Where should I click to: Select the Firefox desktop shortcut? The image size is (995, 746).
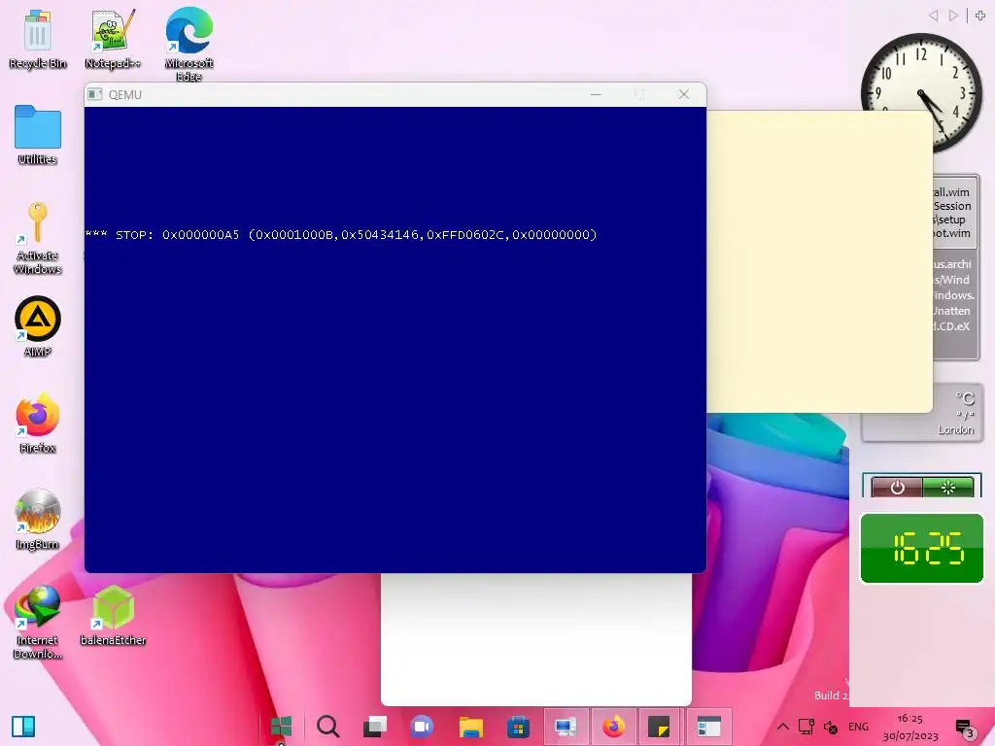click(x=38, y=424)
